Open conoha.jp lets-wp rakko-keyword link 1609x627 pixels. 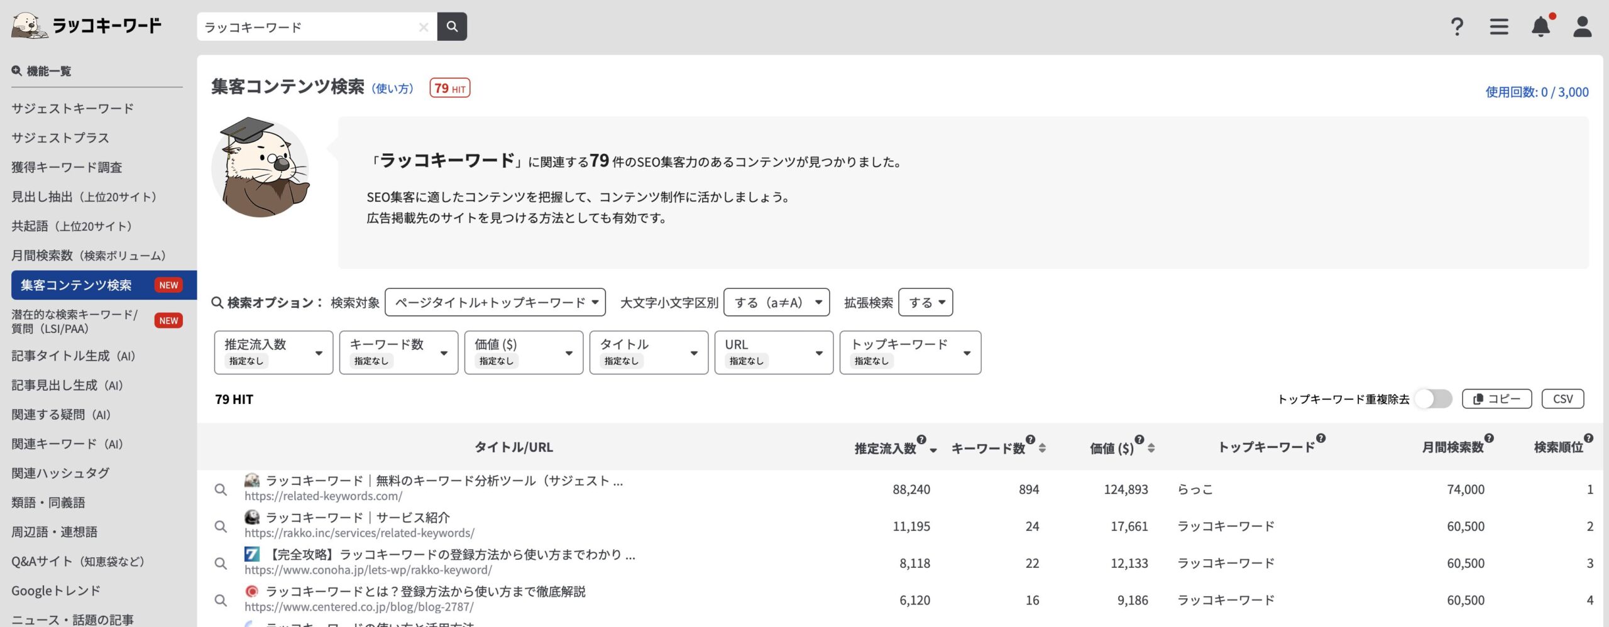pos(368,570)
